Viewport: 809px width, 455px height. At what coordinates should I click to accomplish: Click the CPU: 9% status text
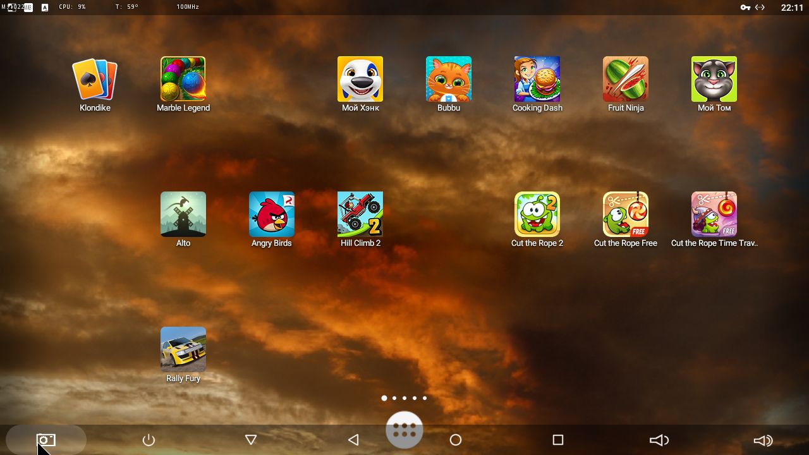click(x=72, y=7)
